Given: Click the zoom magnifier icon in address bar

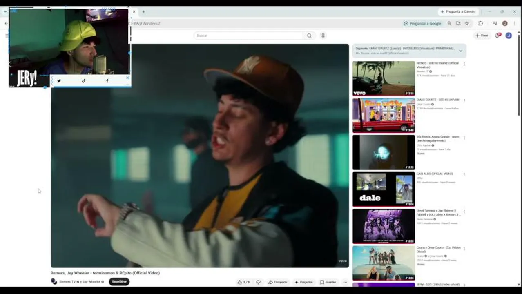Looking at the screenshot, I should 449,24.
